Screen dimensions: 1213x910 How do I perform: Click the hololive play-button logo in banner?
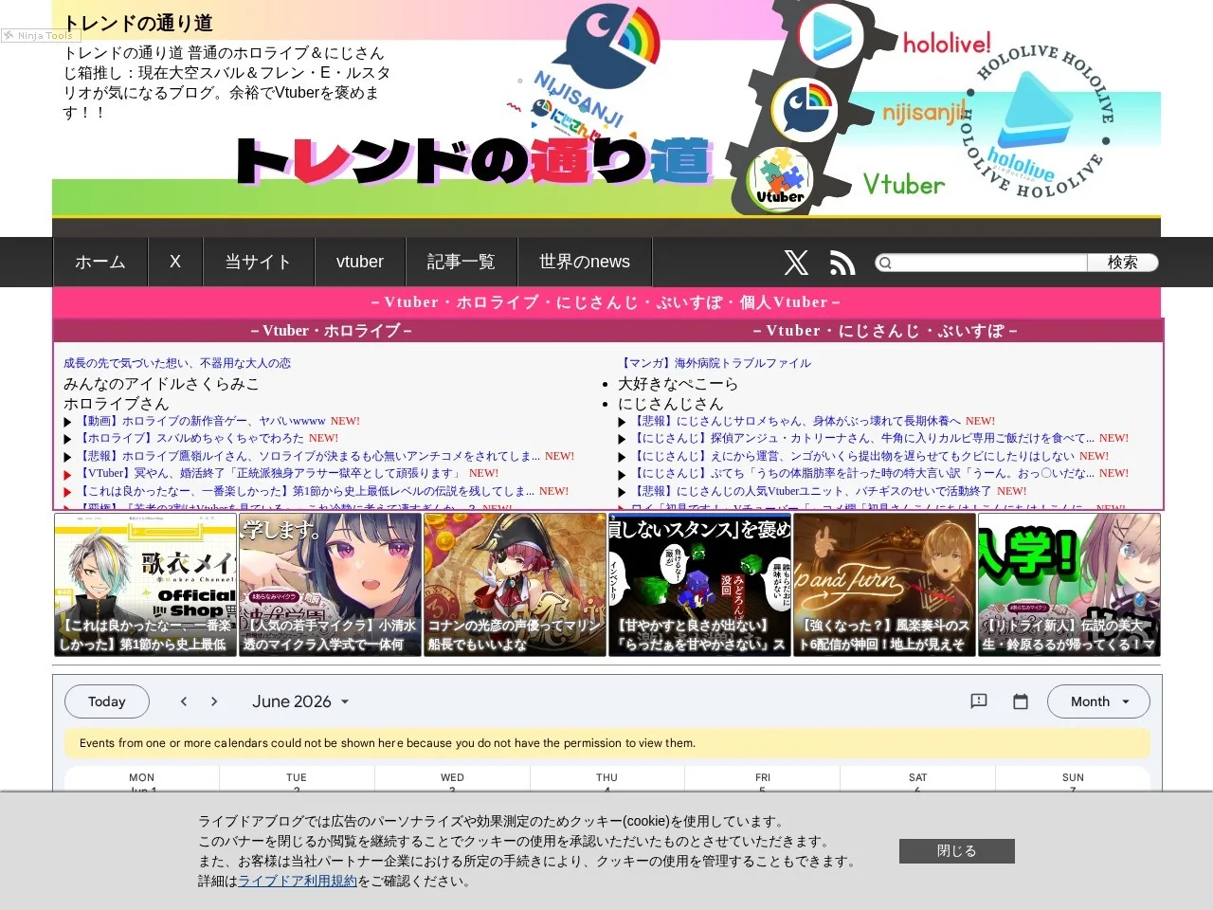[x=831, y=36]
